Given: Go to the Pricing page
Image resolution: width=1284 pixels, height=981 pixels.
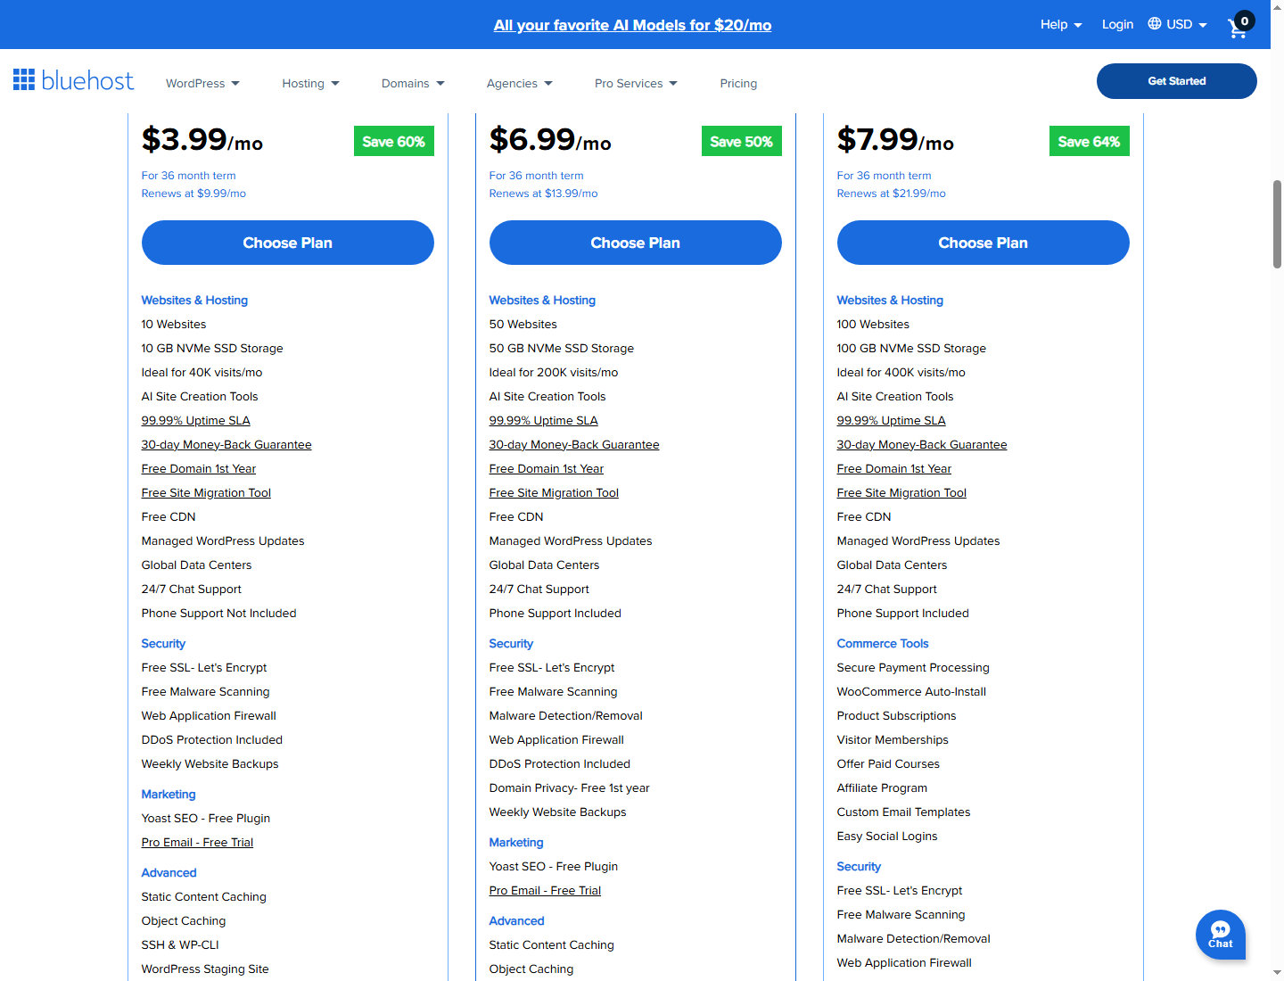Looking at the screenshot, I should [738, 83].
